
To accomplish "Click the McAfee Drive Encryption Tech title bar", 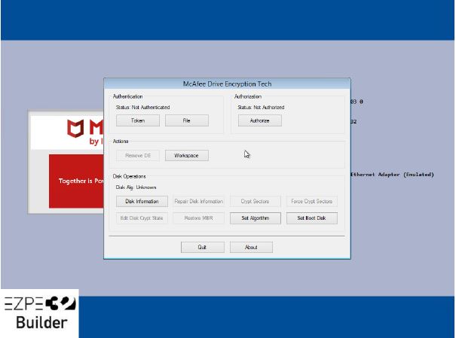I will 227,84.
